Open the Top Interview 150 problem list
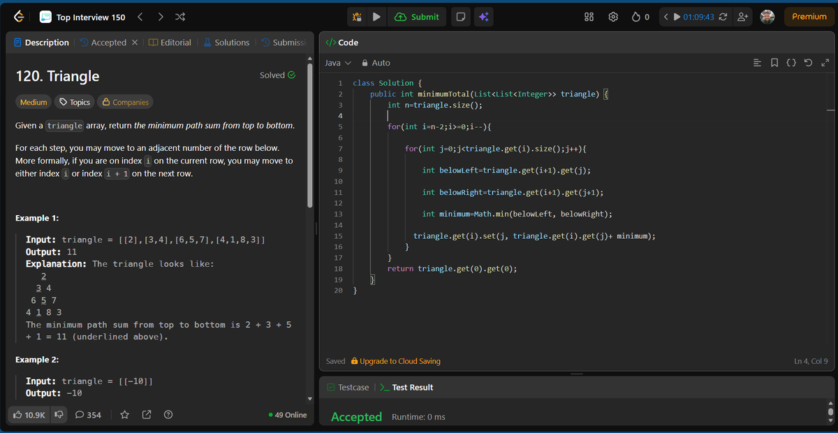This screenshot has width=838, height=433. point(82,17)
